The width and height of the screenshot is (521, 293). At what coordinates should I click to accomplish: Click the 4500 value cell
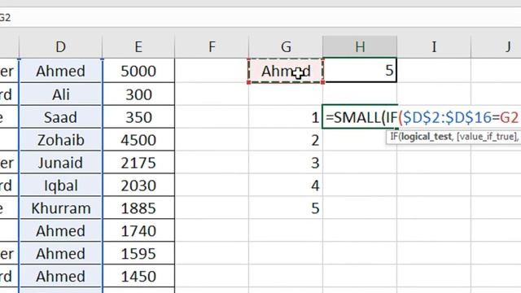(138, 140)
